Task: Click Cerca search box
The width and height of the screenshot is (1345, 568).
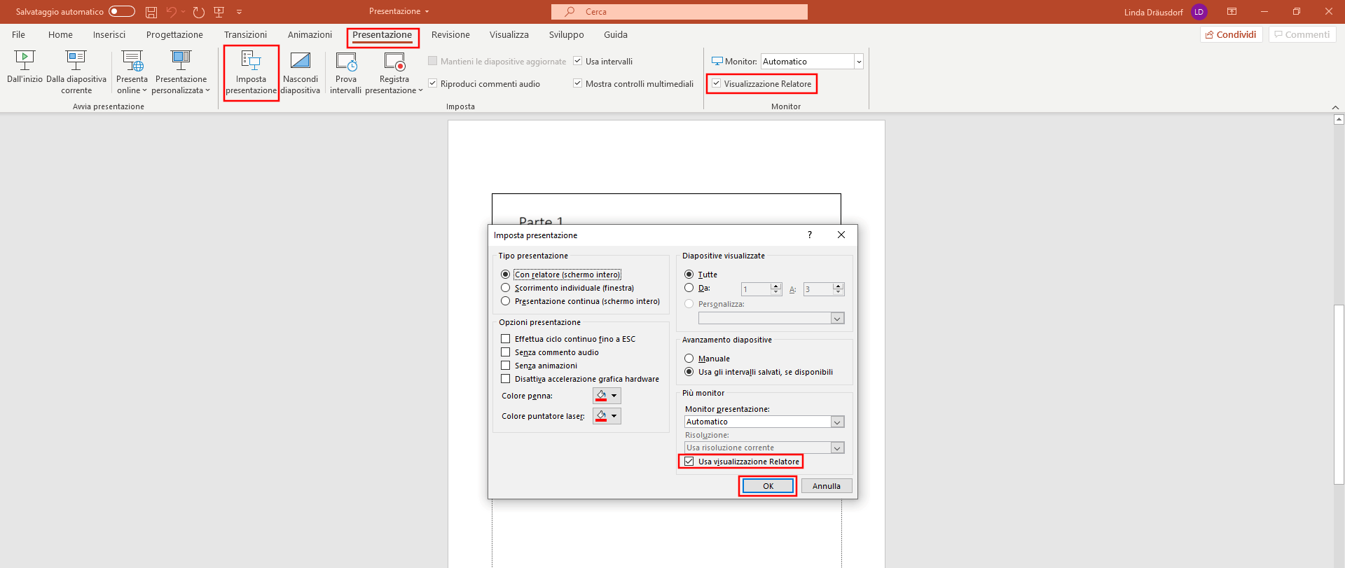Action: coord(680,12)
